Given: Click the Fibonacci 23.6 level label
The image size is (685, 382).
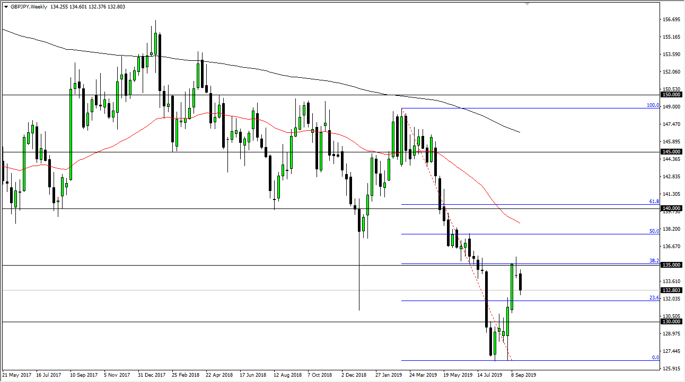Looking at the screenshot, I should pyautogui.click(x=654, y=298).
